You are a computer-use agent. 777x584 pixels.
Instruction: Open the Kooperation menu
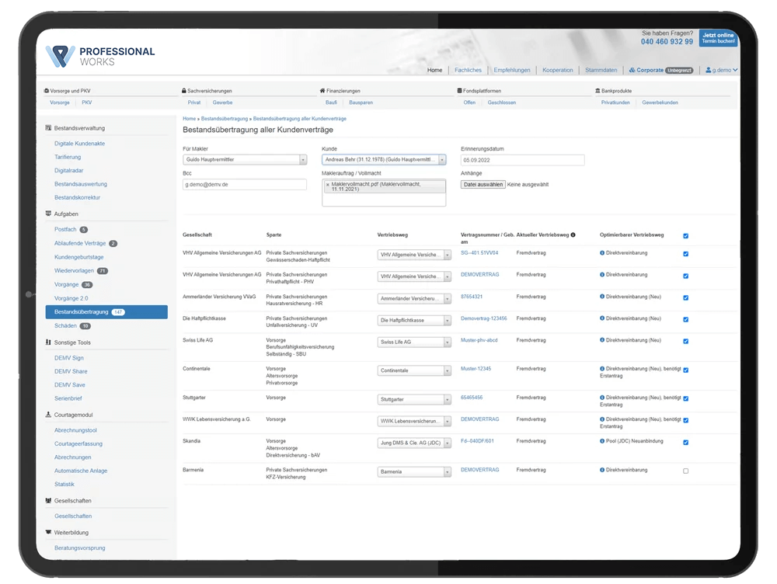[x=557, y=71]
